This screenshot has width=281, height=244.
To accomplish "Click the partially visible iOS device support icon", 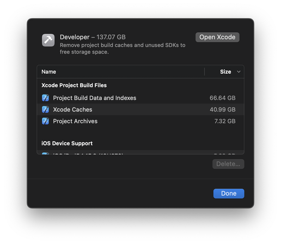I will [45, 153].
